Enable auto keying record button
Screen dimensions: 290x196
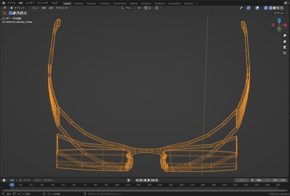(x=129, y=180)
